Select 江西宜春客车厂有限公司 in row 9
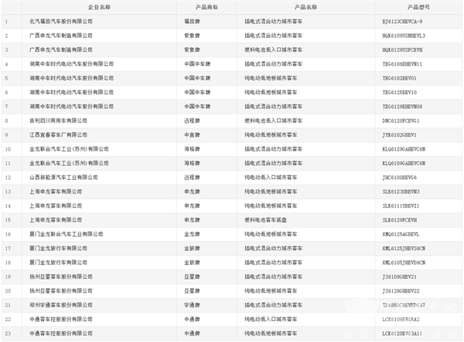464x342 pixels. (58, 134)
